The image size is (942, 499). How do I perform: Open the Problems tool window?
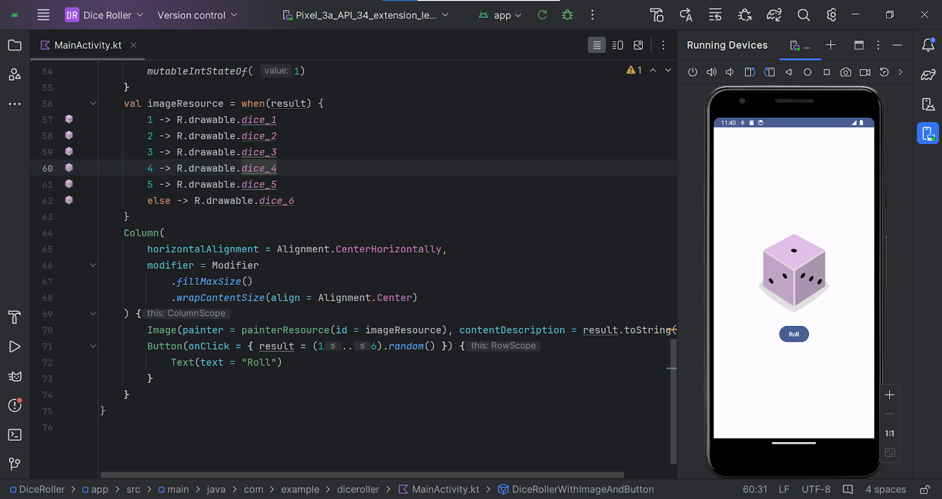[x=15, y=405]
